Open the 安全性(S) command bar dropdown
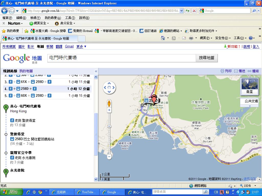Viewport: 262px width, 196px height. tap(223, 38)
